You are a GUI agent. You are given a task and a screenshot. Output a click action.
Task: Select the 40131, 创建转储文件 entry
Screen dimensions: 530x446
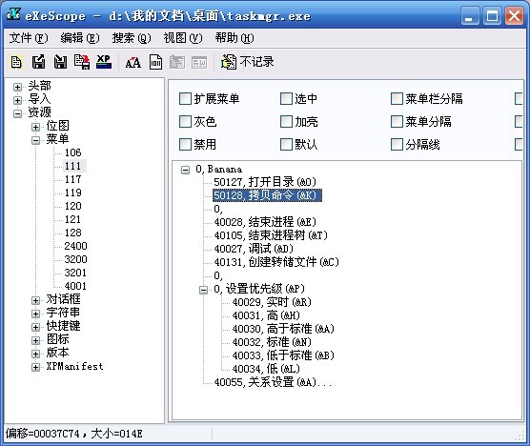tap(276, 262)
